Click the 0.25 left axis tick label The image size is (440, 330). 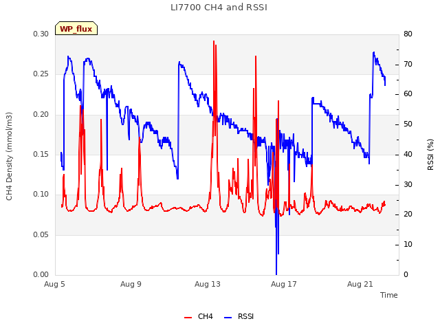pos(41,74)
